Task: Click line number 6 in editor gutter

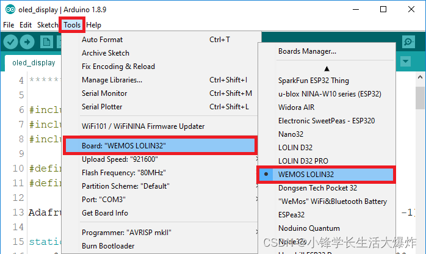Action: pos(21,110)
